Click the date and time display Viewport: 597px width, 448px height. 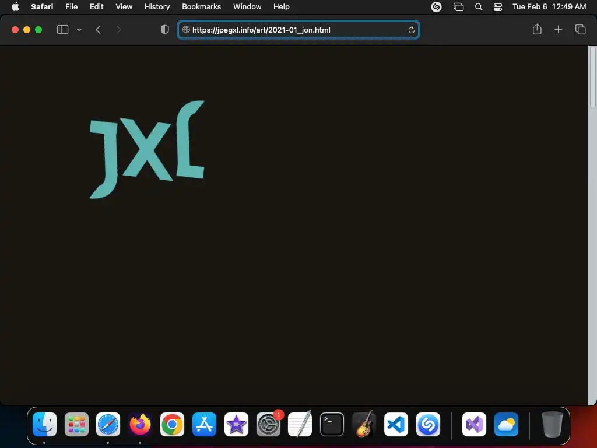pyautogui.click(x=549, y=6)
